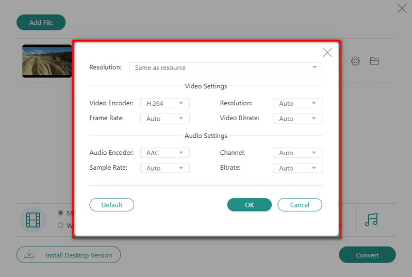Cancel the settings dialog
The height and width of the screenshot is (277, 412).
click(300, 205)
